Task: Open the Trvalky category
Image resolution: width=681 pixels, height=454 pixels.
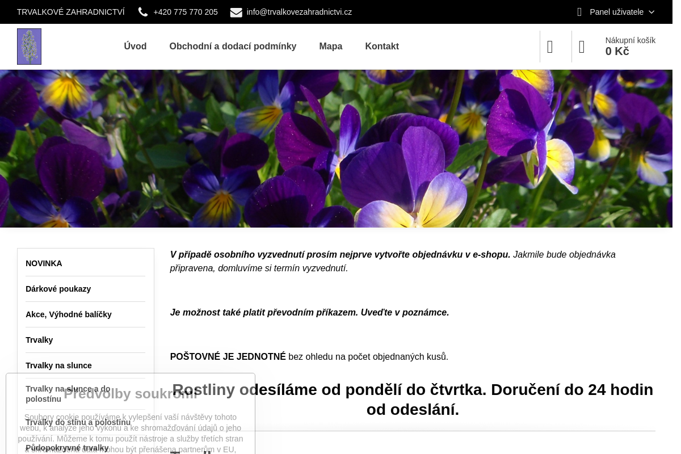Action: coord(85,340)
